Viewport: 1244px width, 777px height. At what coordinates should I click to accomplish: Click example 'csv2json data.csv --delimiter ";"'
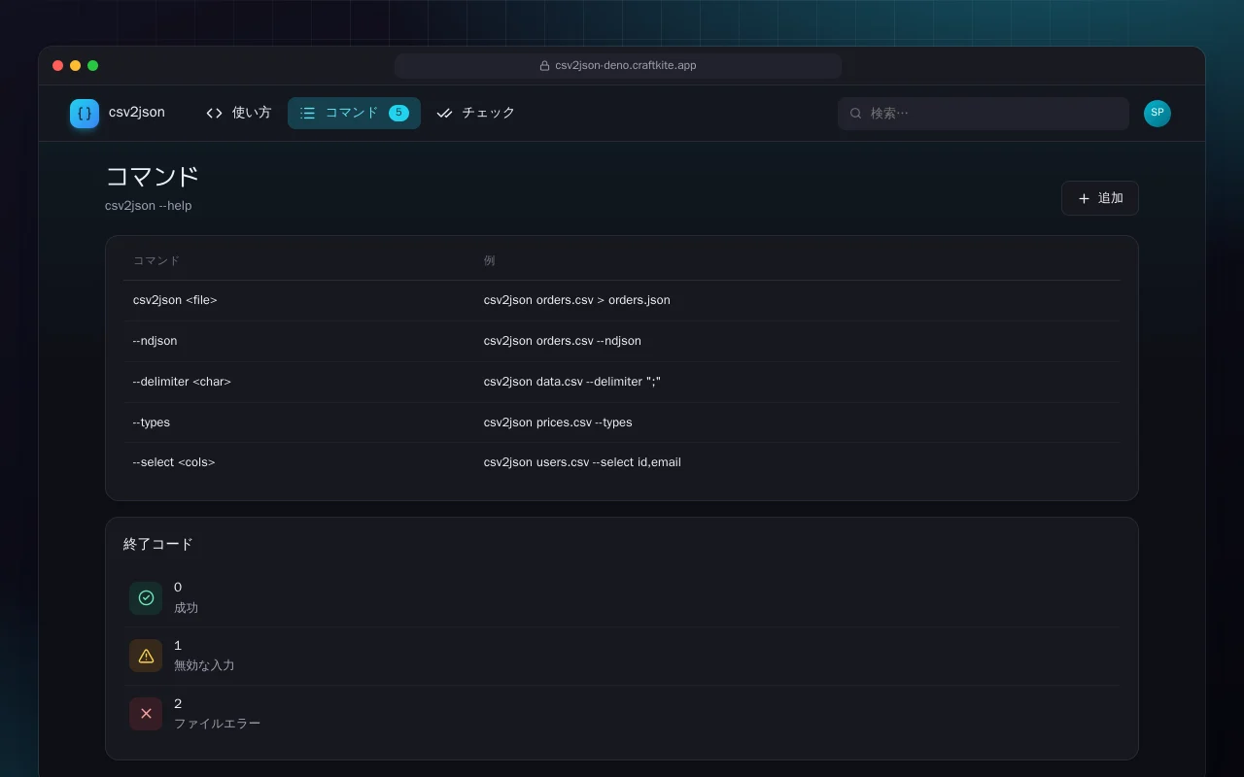coord(572,382)
